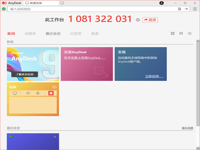This screenshot has height=150, width=200.
Task: Click the workstation ID 1 081 322 031
Action: tap(100, 19)
